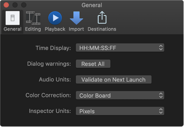The height and width of the screenshot is (127, 184).
Task: Click the dimmed zoom window button
Action: (24, 5)
